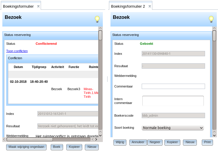Viewport: 218px width, 152px height.
Task: Click the Functie column header
Action: (74, 67)
